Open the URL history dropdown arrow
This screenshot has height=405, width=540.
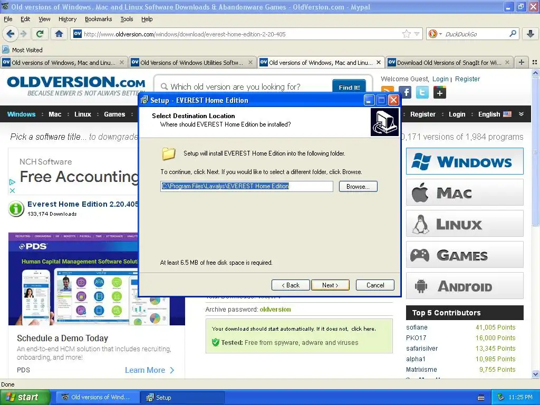(417, 34)
